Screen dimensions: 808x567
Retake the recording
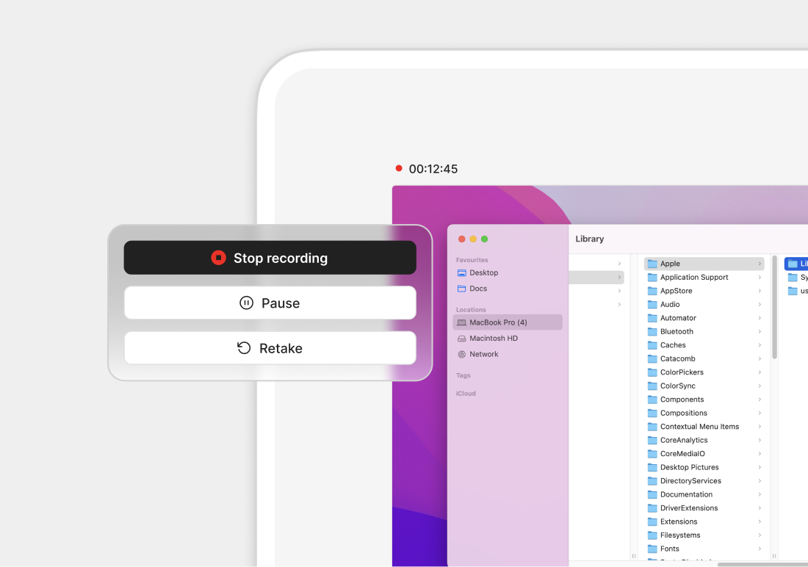click(270, 348)
